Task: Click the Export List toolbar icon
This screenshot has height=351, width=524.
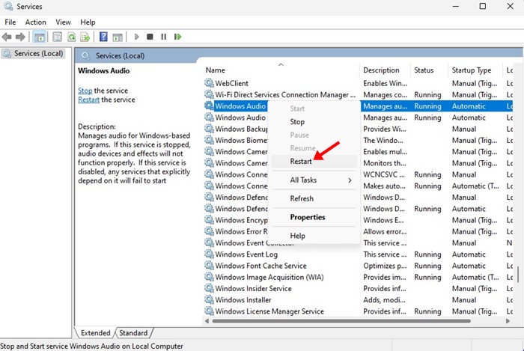Action: pos(85,37)
